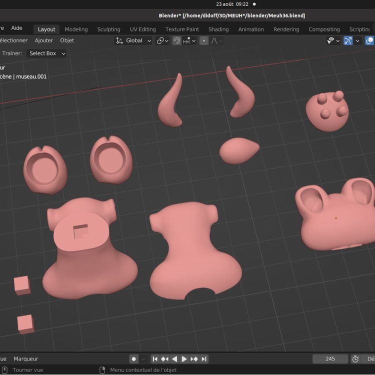The image size is (375, 375).
Task: Toggle the preview range stopwatch icon
Action: pos(355,359)
